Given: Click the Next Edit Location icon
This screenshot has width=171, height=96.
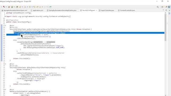Looking at the screenshot, I should [37, 7].
